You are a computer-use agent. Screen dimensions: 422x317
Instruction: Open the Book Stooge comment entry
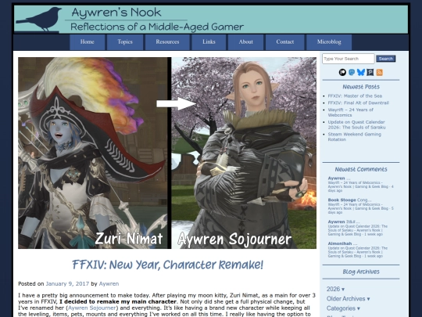click(x=360, y=206)
